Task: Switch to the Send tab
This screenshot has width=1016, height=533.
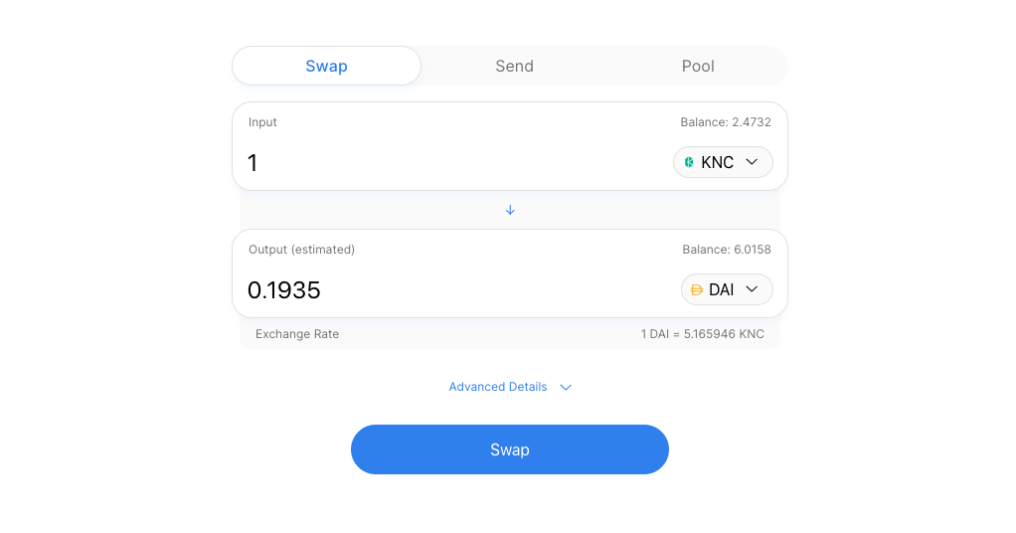Action: 514,67
